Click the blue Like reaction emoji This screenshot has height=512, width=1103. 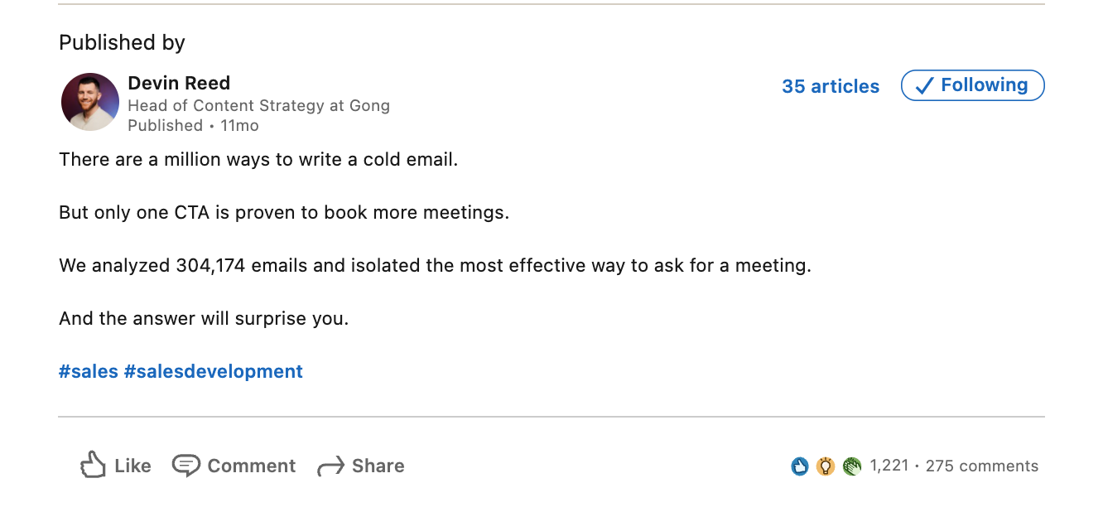799,466
